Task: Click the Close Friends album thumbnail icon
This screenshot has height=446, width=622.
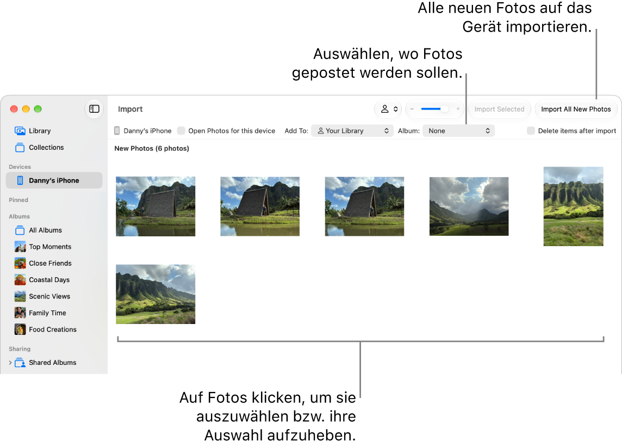Action: 20,264
